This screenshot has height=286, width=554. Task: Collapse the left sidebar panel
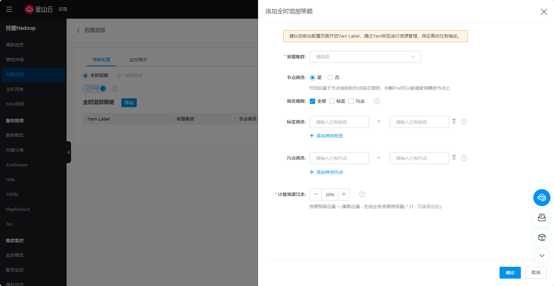(68, 152)
